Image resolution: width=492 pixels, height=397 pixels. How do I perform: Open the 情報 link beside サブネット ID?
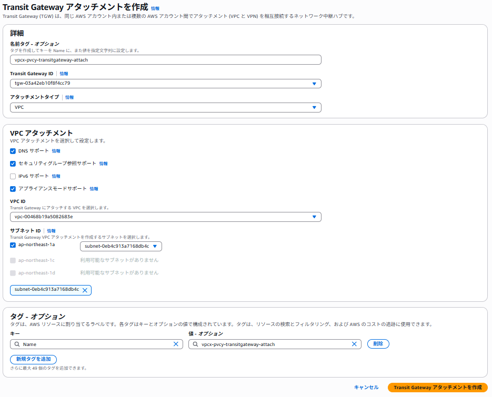point(51,231)
